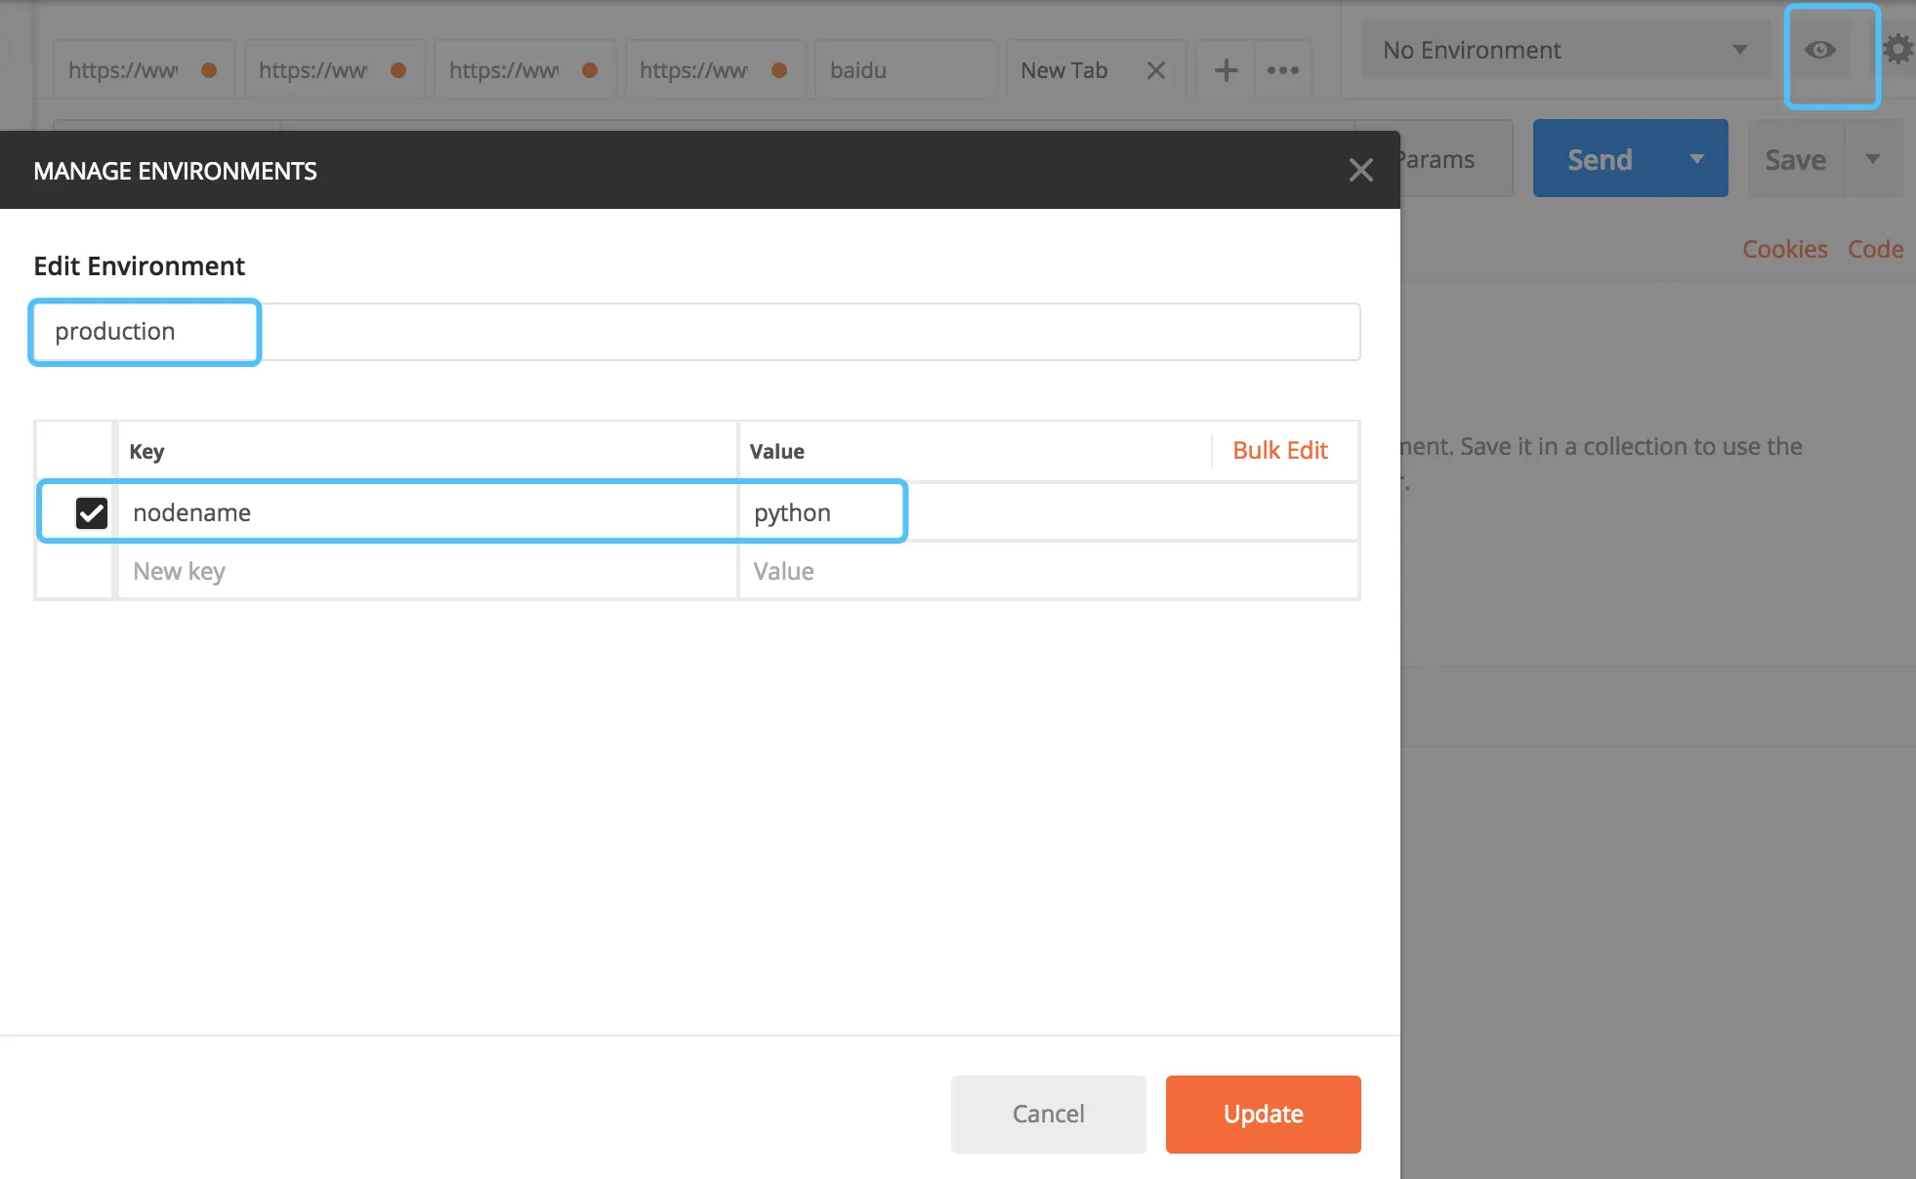Open the Send button dropdown arrow
The image size is (1916, 1179).
[x=1696, y=159]
